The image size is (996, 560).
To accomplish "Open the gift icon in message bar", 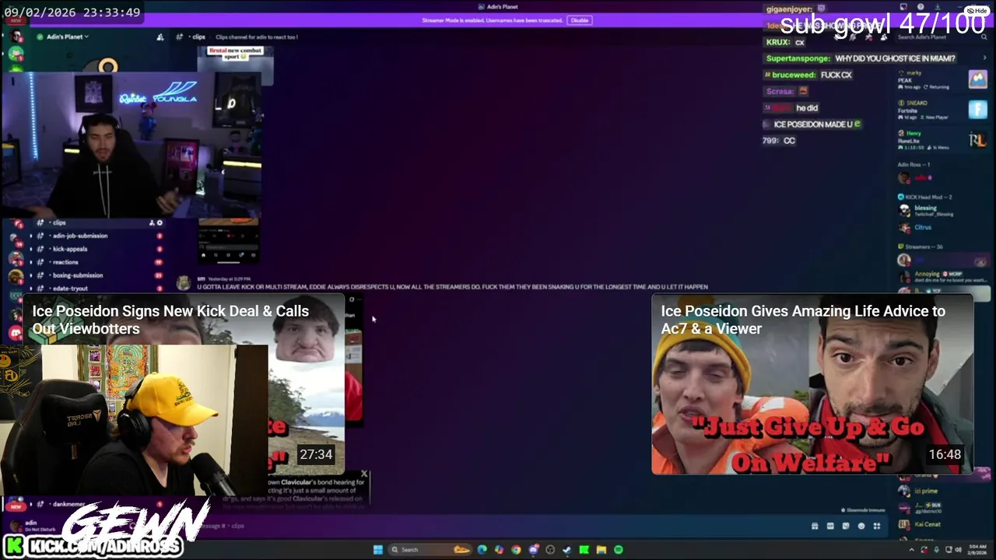I will (x=815, y=526).
